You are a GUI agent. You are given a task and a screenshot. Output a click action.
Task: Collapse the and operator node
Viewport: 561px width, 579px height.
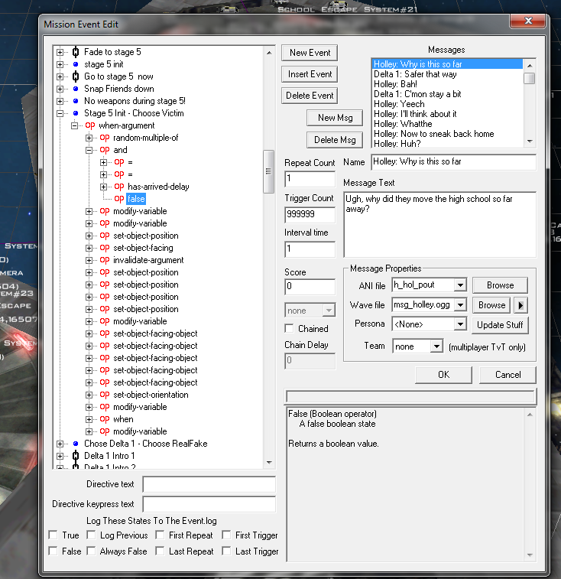(89, 150)
